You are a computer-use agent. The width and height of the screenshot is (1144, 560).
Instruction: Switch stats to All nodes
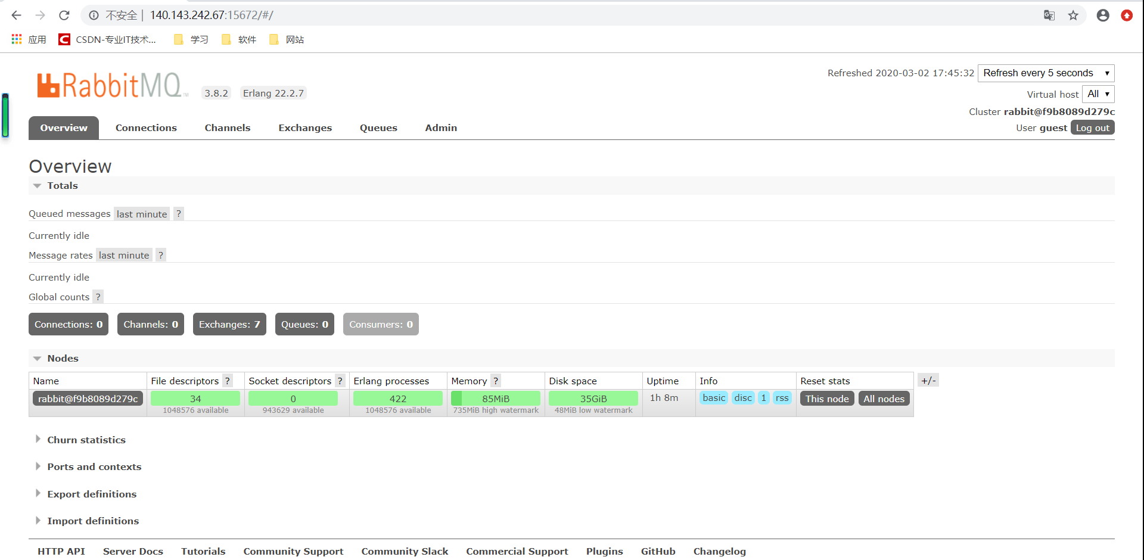[884, 399]
